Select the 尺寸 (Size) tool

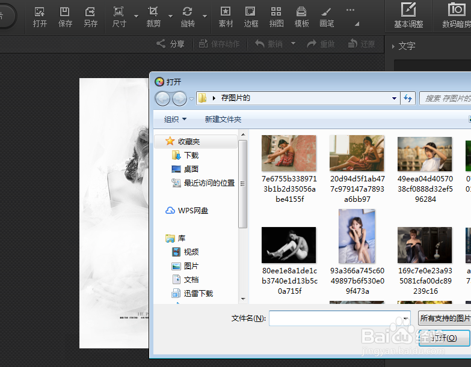[x=119, y=17]
